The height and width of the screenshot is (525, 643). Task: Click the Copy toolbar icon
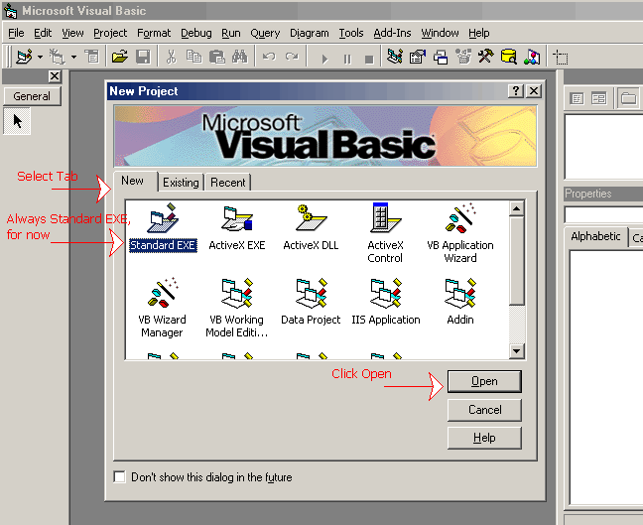[193, 57]
